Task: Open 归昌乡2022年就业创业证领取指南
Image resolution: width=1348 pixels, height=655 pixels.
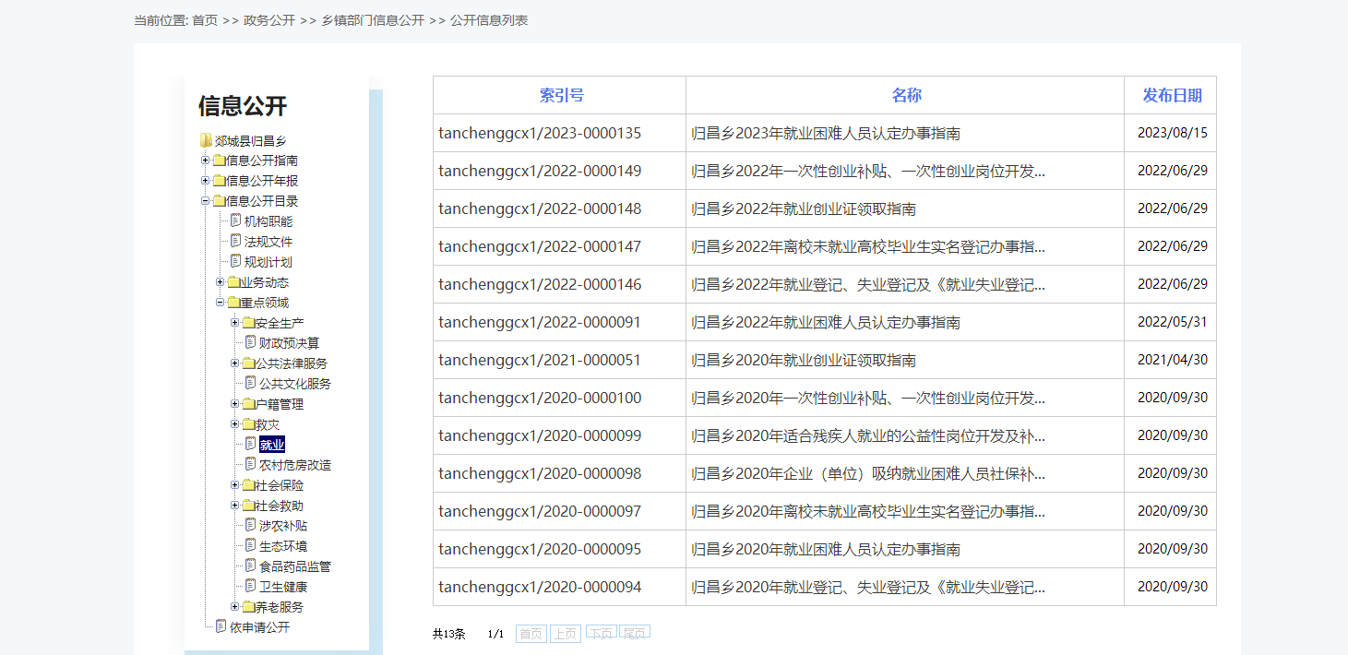Action: coord(804,208)
